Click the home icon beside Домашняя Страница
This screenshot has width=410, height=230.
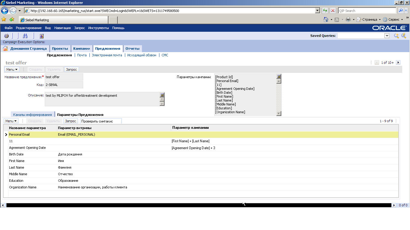click(5, 49)
